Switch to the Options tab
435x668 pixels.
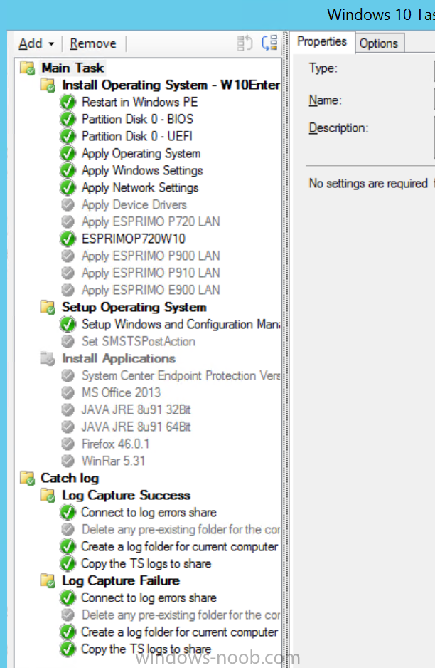pos(379,43)
